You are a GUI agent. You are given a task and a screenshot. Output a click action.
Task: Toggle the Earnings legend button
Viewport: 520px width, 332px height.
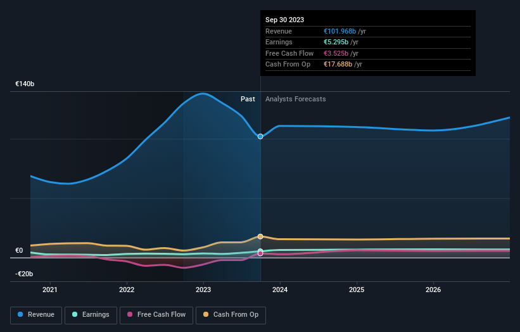tap(91, 315)
